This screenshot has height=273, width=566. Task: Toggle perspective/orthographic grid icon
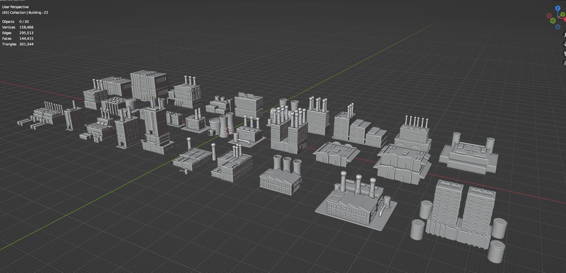tap(564, 63)
